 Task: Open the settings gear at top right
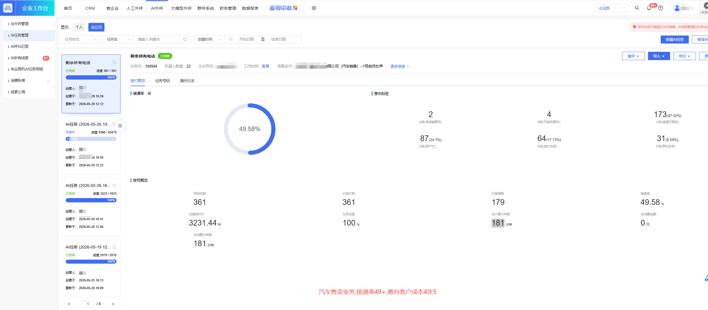705,6
